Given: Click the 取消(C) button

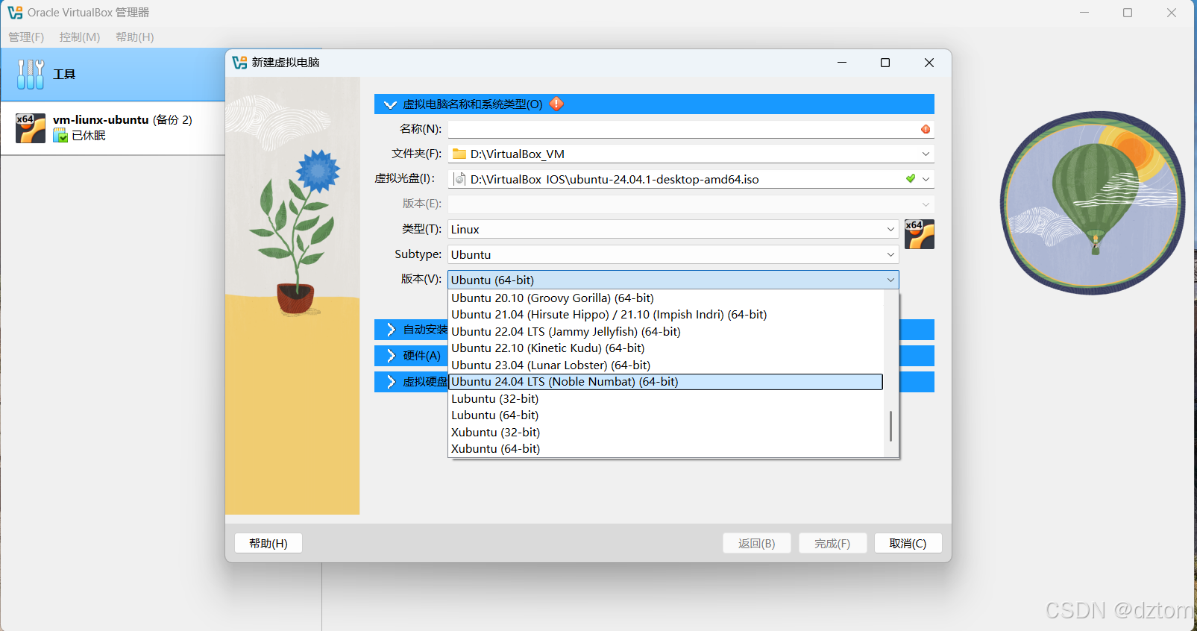Looking at the screenshot, I should (x=908, y=543).
